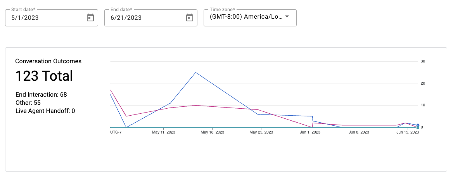Open the Start date calendar picker icon
Image resolution: width=453 pixels, height=177 pixels.
click(x=90, y=17)
